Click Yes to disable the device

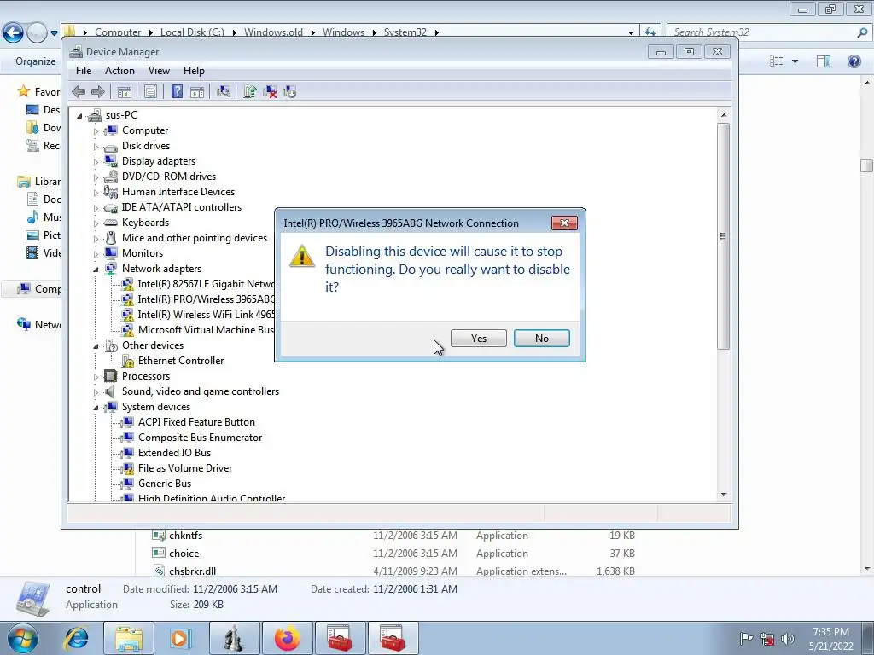click(x=478, y=338)
